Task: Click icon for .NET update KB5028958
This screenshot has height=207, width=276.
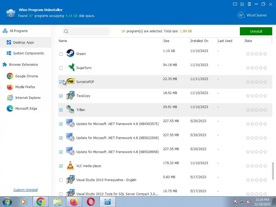Action: tap(70, 151)
